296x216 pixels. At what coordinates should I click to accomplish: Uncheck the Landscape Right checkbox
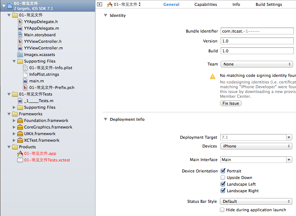pos(223,191)
